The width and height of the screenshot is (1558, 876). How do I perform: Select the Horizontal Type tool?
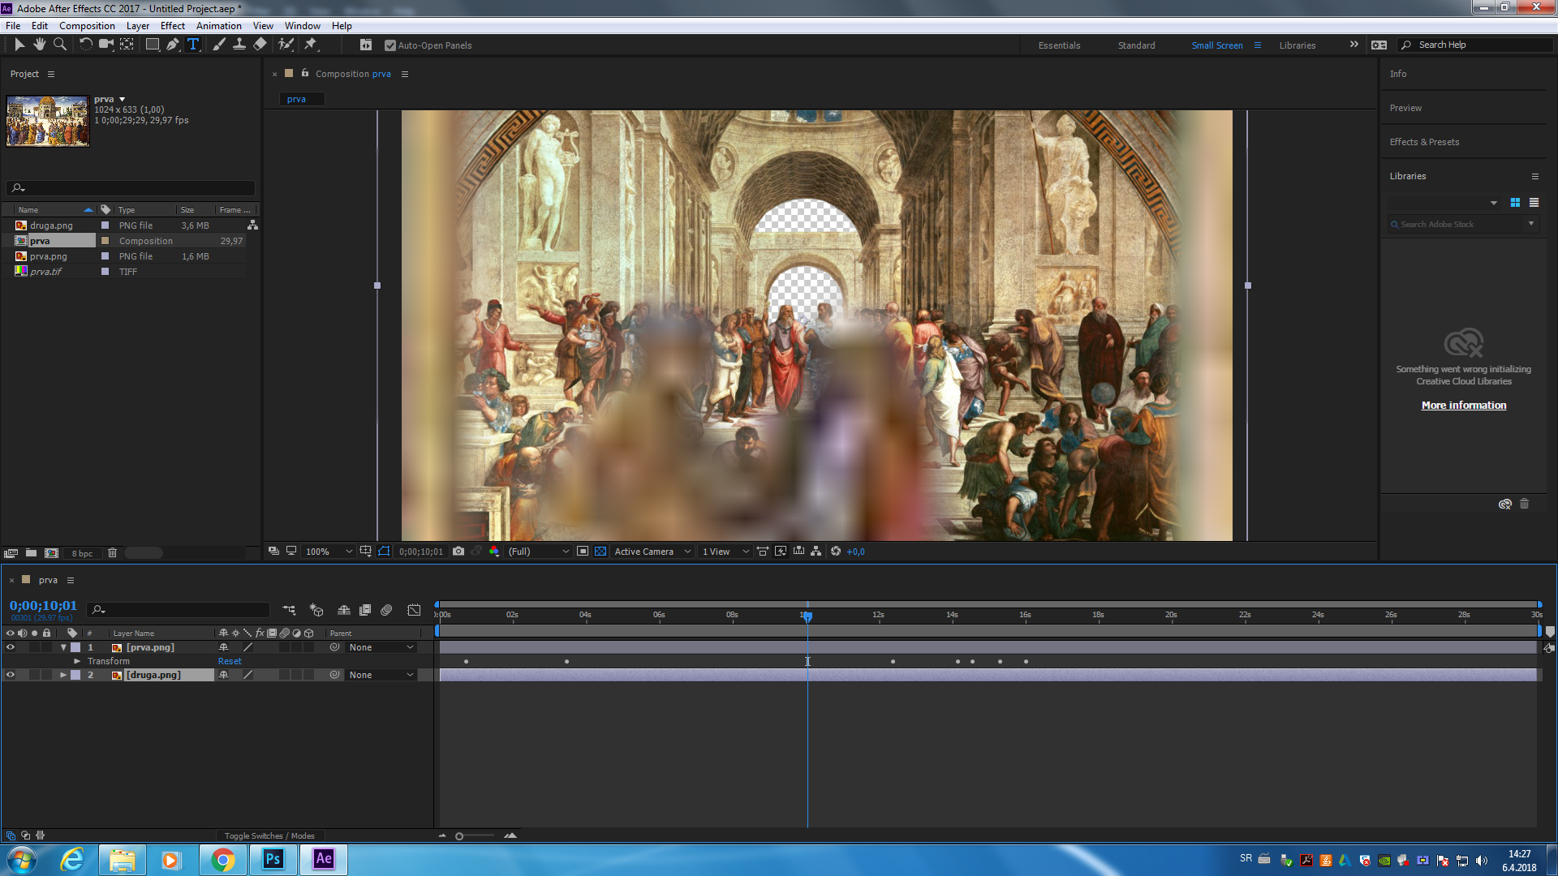(193, 45)
